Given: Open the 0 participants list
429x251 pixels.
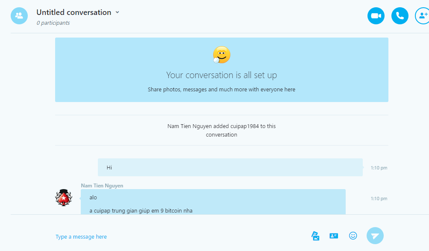Looking at the screenshot, I should point(53,23).
